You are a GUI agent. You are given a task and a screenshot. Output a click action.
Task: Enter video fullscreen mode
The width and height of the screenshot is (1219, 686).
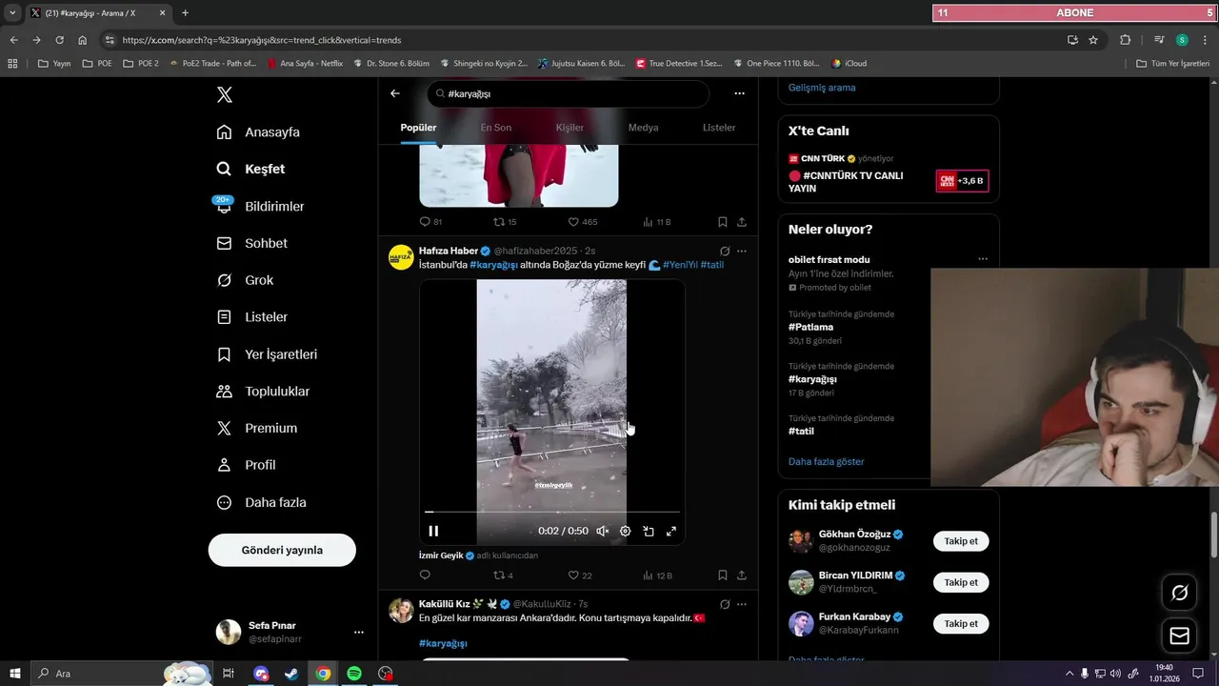coord(671,532)
